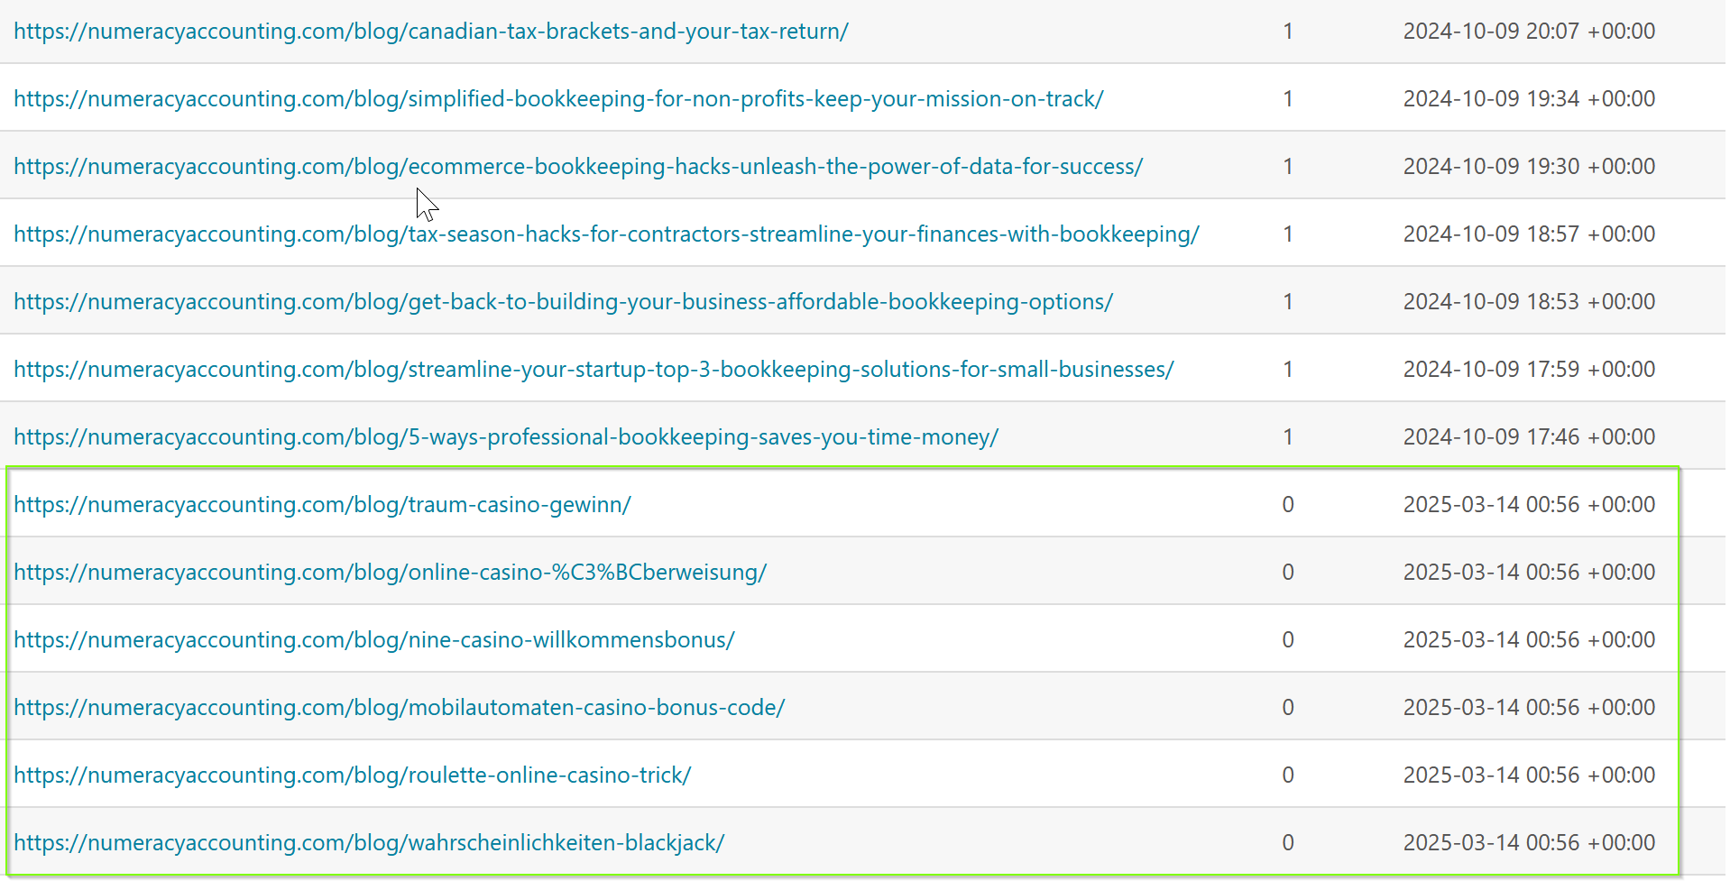Click the ecommerce-bookkeeping-hacks blog URL
This screenshot has height=890, width=1730.
point(578,167)
